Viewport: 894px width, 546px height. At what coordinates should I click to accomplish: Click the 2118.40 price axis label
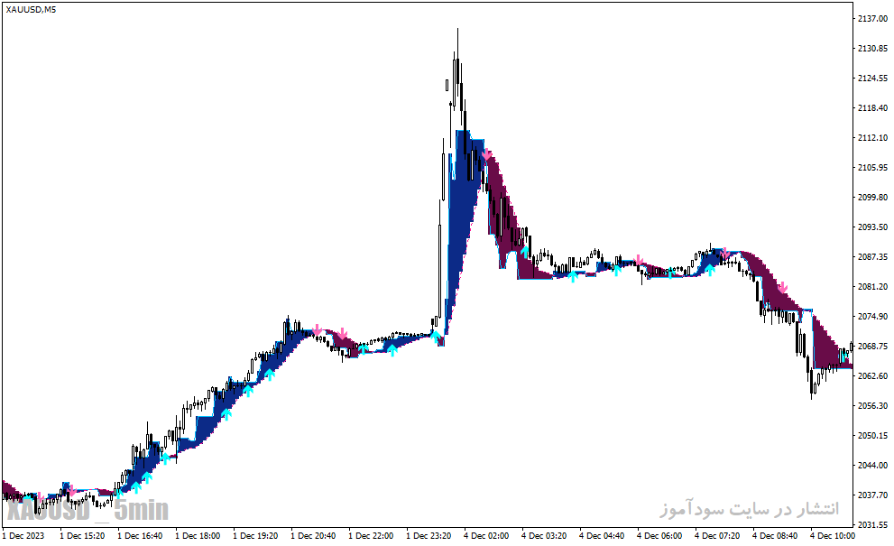coord(872,107)
